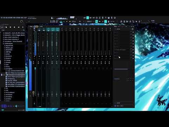
Task: Open the PATTERNS menu
Action: pos(11,18)
